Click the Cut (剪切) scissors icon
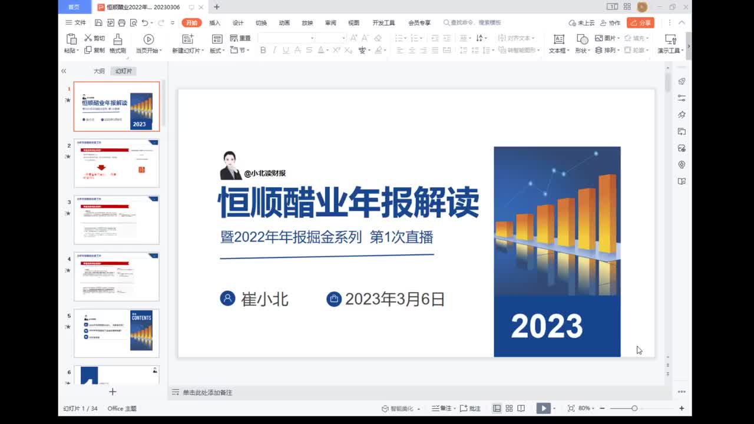The image size is (754, 424). 88,38
